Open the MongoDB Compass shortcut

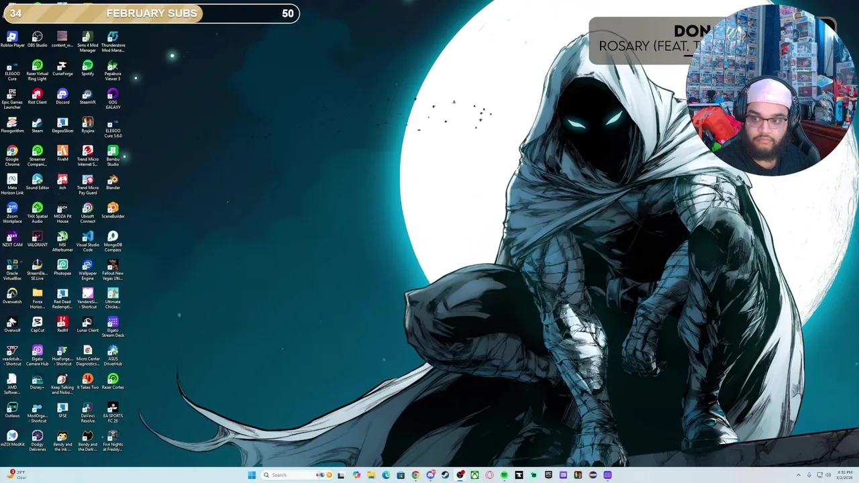tap(113, 241)
